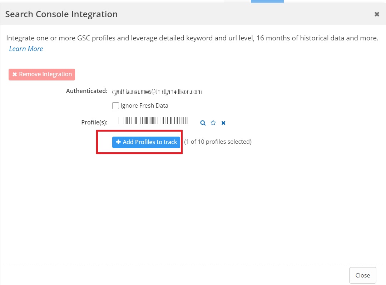
Task: Click the Search Console Integration title
Action: [x=61, y=14]
